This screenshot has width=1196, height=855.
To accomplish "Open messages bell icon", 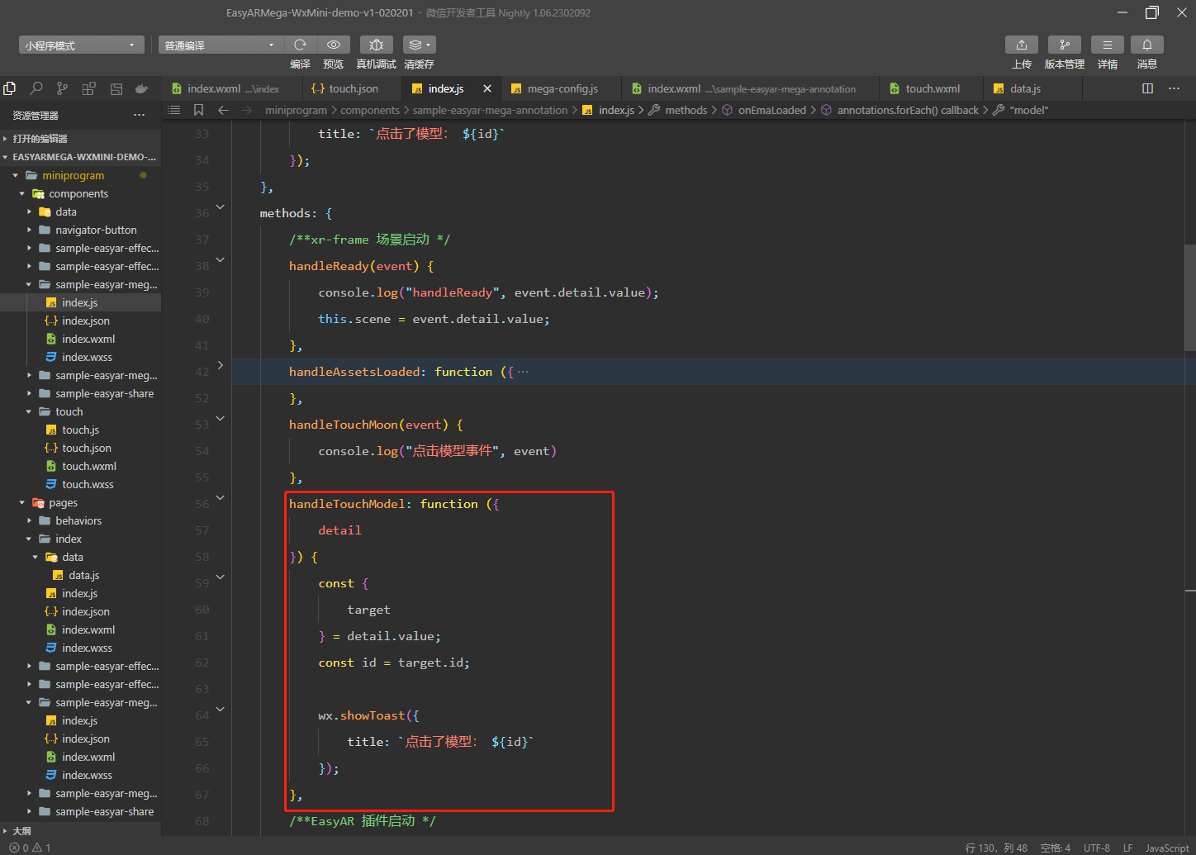I will 1147,45.
